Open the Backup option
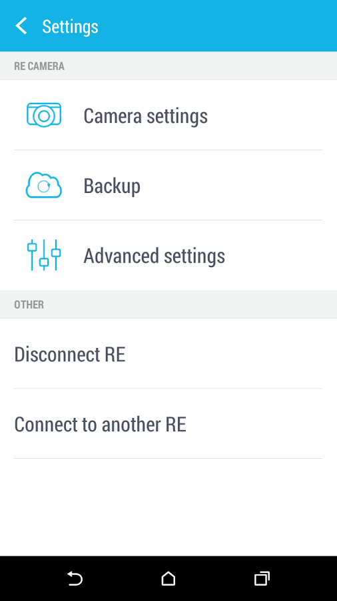 pyautogui.click(x=168, y=185)
